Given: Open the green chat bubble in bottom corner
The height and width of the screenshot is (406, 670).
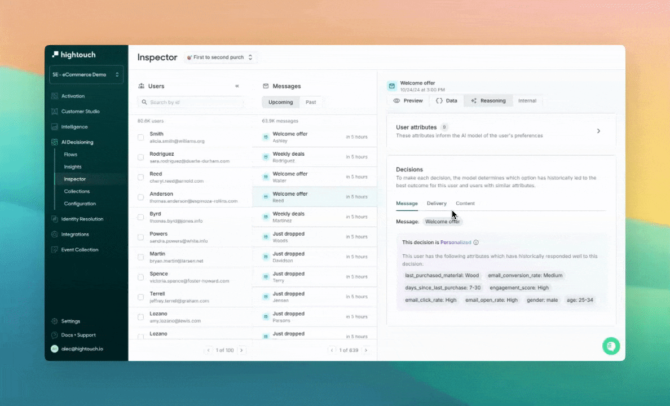Looking at the screenshot, I should pos(611,346).
